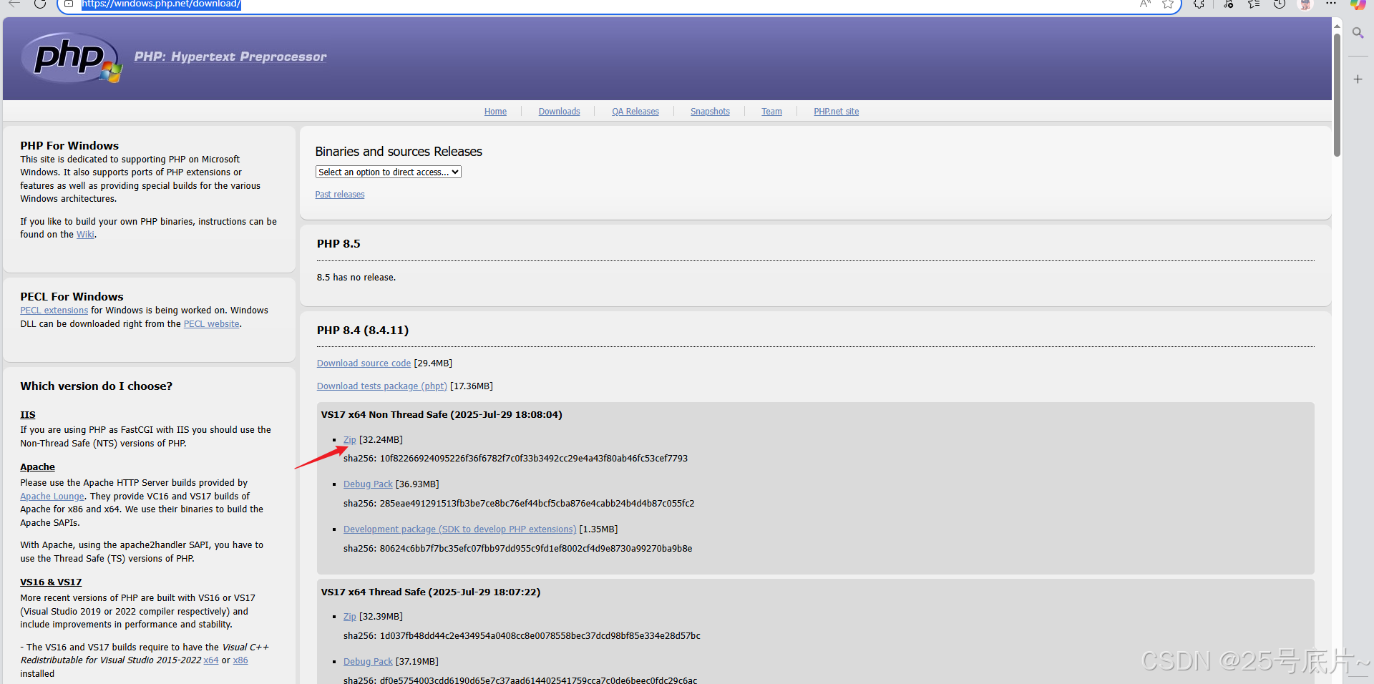The image size is (1374, 684).
Task: Open the Snapshots navigation item
Action: [710, 112]
